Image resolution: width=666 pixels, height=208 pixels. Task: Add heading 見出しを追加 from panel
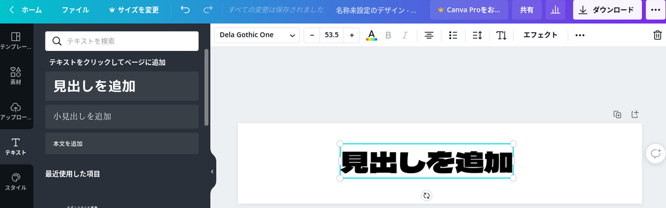point(122,86)
